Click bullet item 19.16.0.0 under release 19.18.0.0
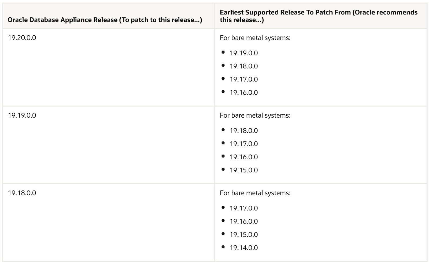429x262 pixels. (x=243, y=222)
